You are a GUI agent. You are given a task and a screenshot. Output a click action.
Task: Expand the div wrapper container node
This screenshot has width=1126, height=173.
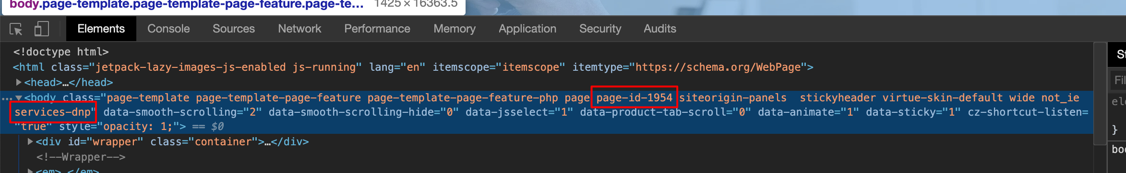pyautogui.click(x=30, y=141)
